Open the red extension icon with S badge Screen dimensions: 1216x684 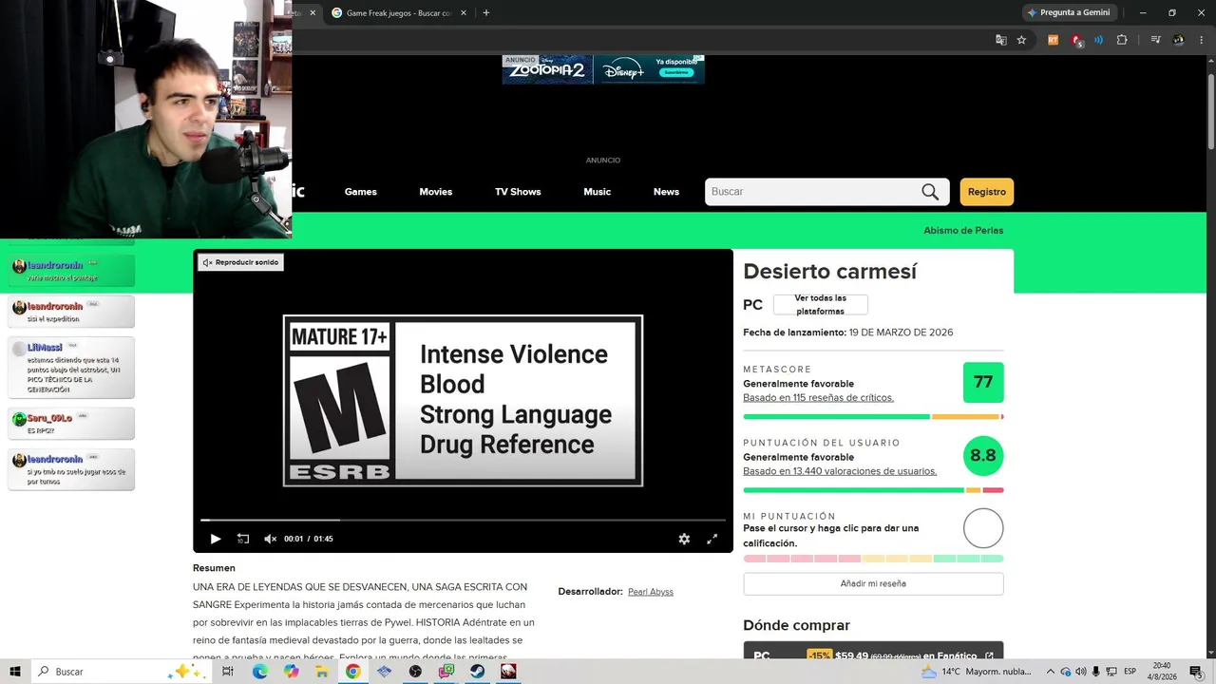tap(1076, 40)
